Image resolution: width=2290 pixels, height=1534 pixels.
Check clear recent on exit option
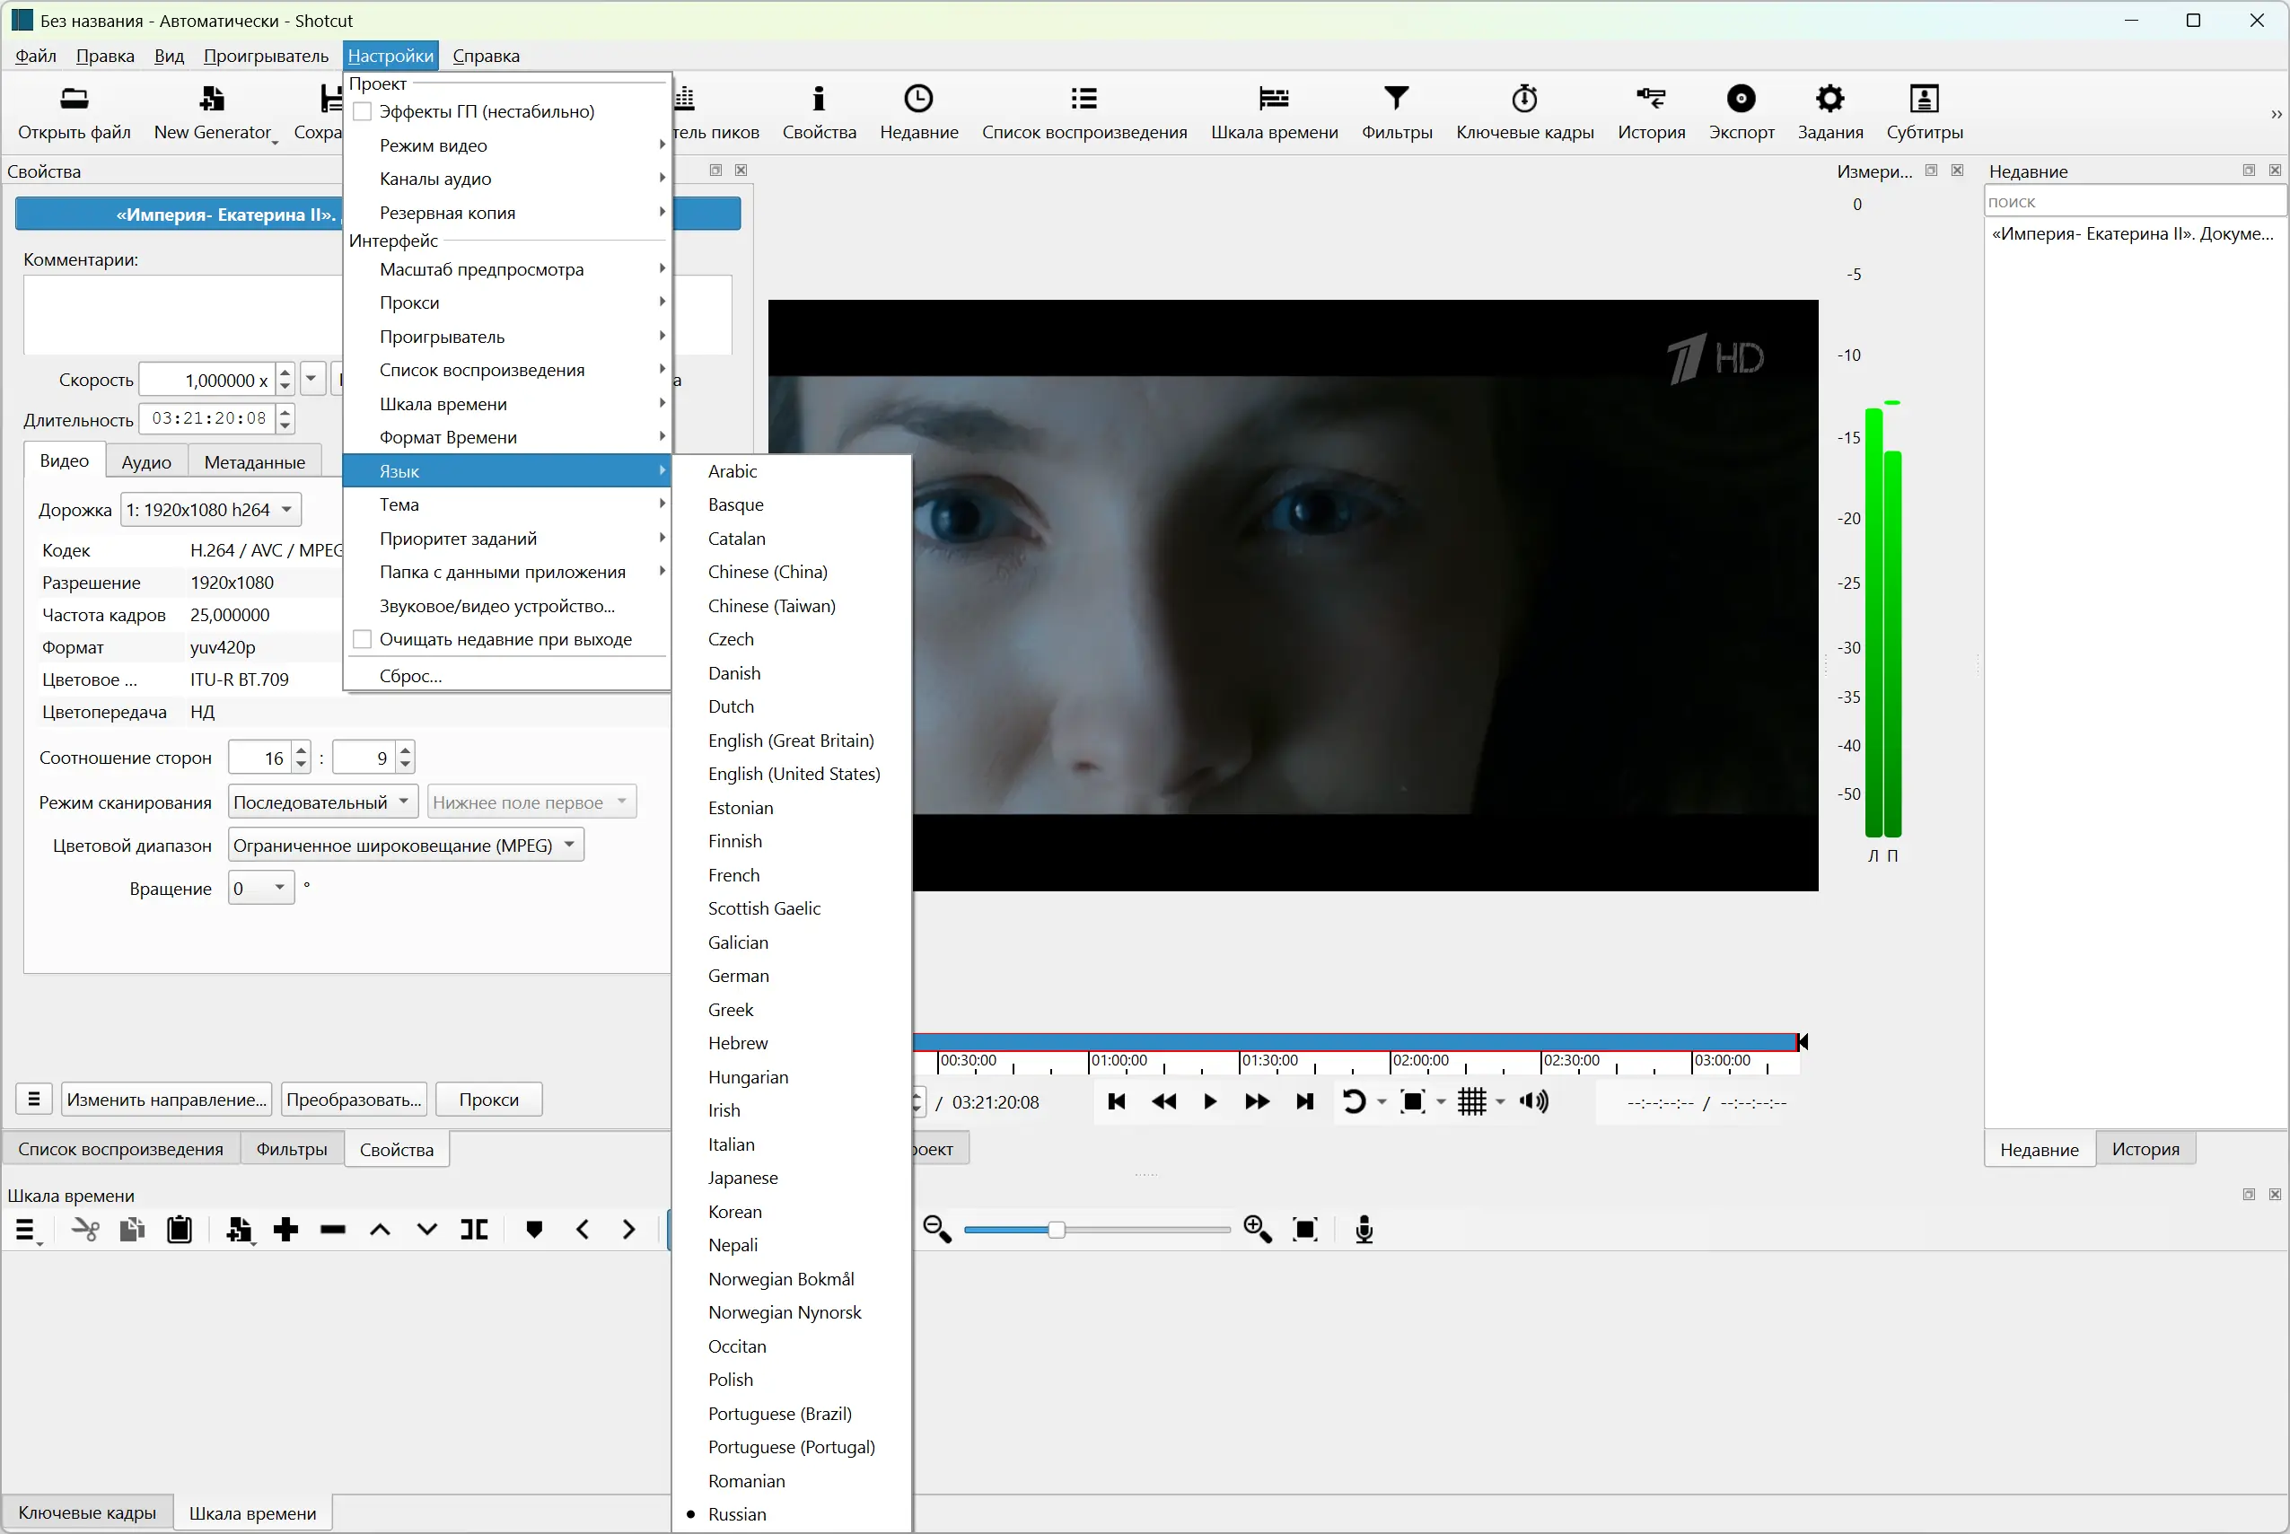pyautogui.click(x=362, y=640)
